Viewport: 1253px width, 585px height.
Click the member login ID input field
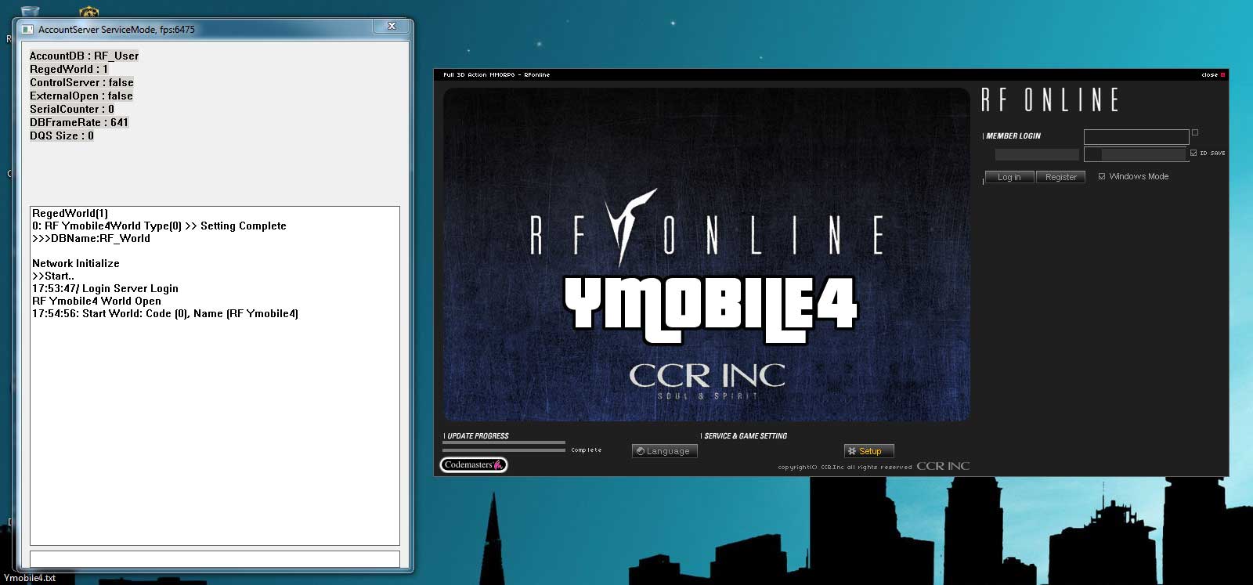pyautogui.click(x=1136, y=137)
